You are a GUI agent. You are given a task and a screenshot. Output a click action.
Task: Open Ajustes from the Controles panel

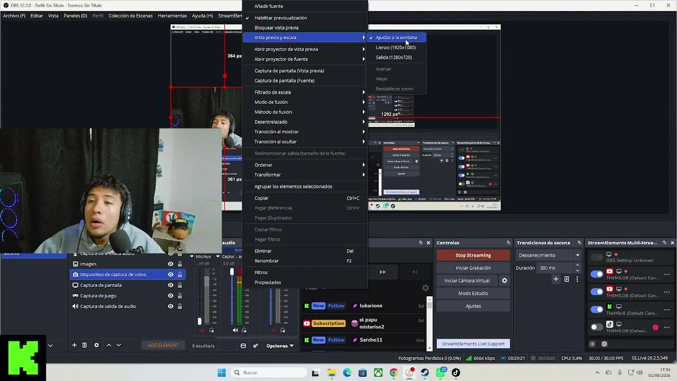(473, 306)
